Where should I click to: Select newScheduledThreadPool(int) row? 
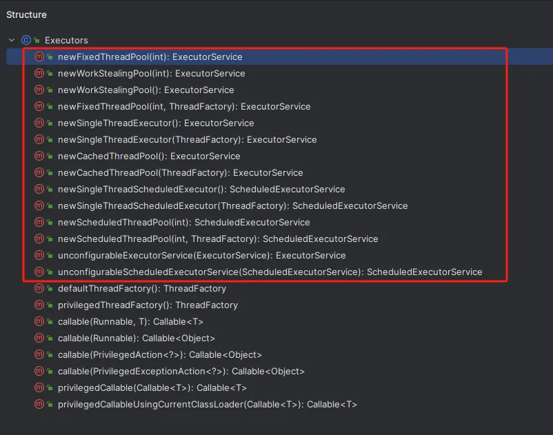point(183,223)
